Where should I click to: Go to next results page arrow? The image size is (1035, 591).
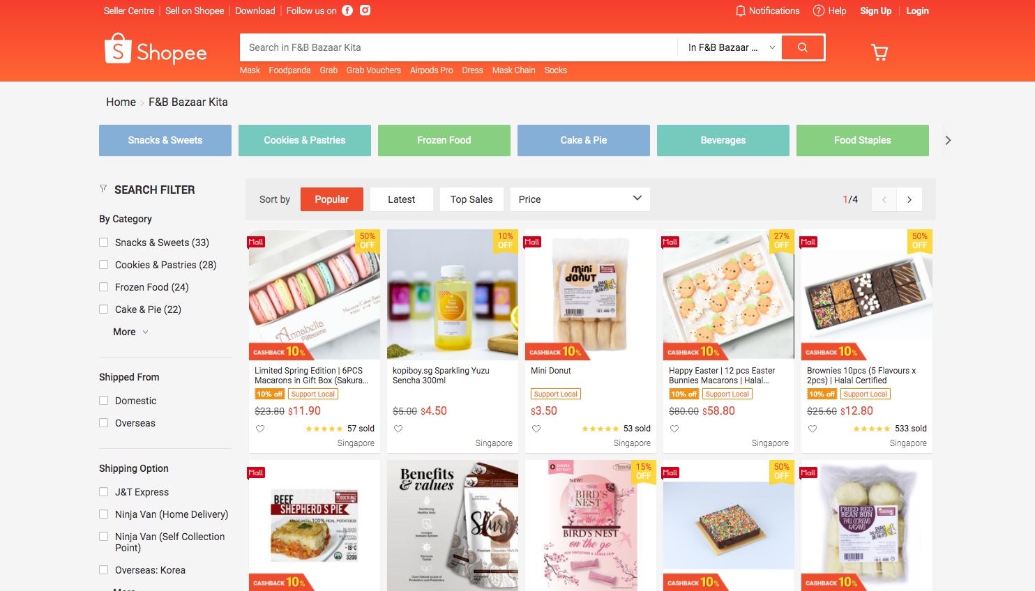[x=909, y=199]
